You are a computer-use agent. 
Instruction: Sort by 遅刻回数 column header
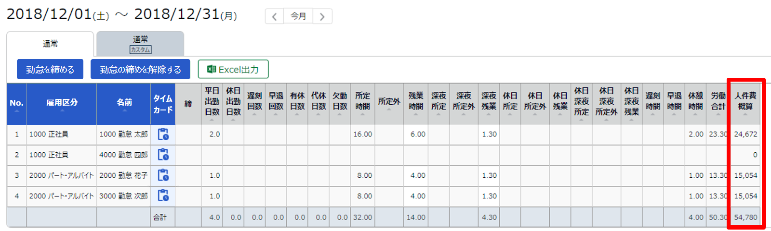click(254, 104)
